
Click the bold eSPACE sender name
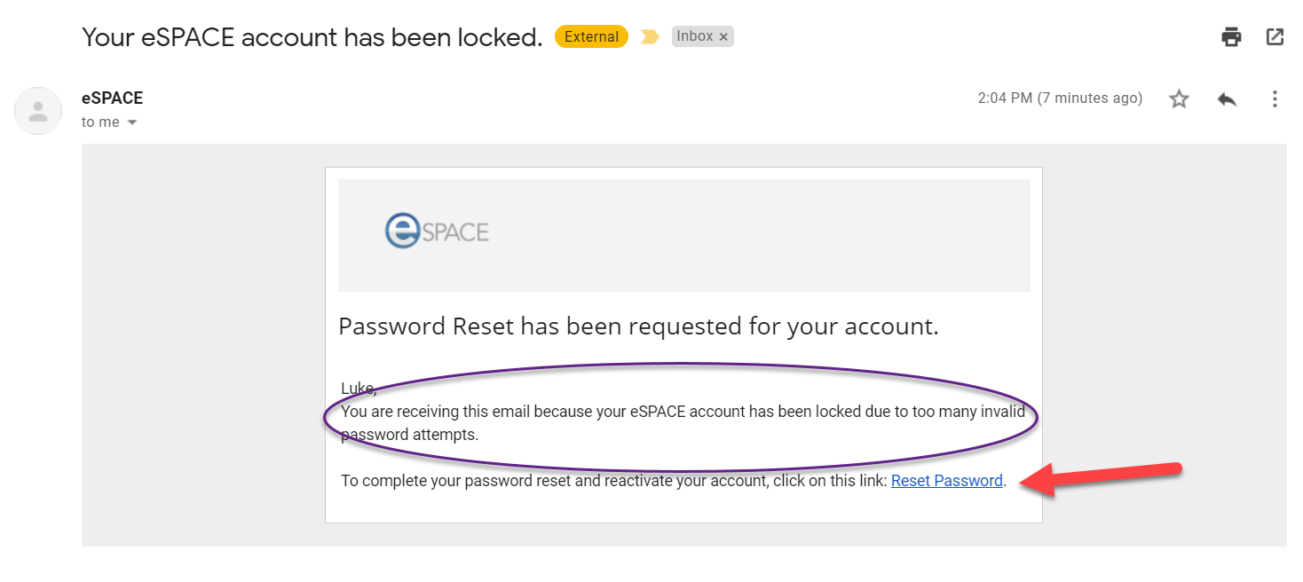click(112, 98)
